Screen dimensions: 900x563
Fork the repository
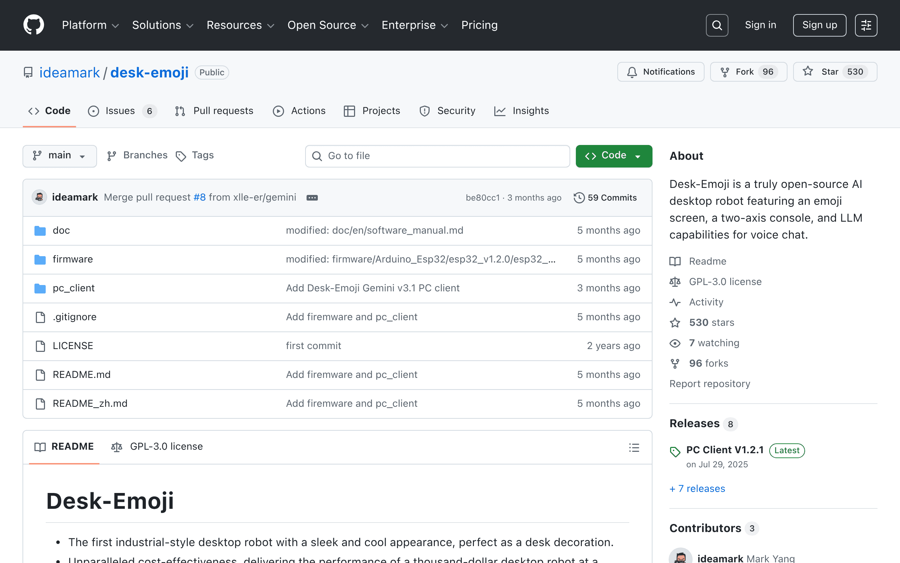(748, 72)
